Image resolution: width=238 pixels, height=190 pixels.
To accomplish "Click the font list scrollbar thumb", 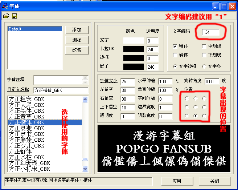I will click(x=85, y=159).
